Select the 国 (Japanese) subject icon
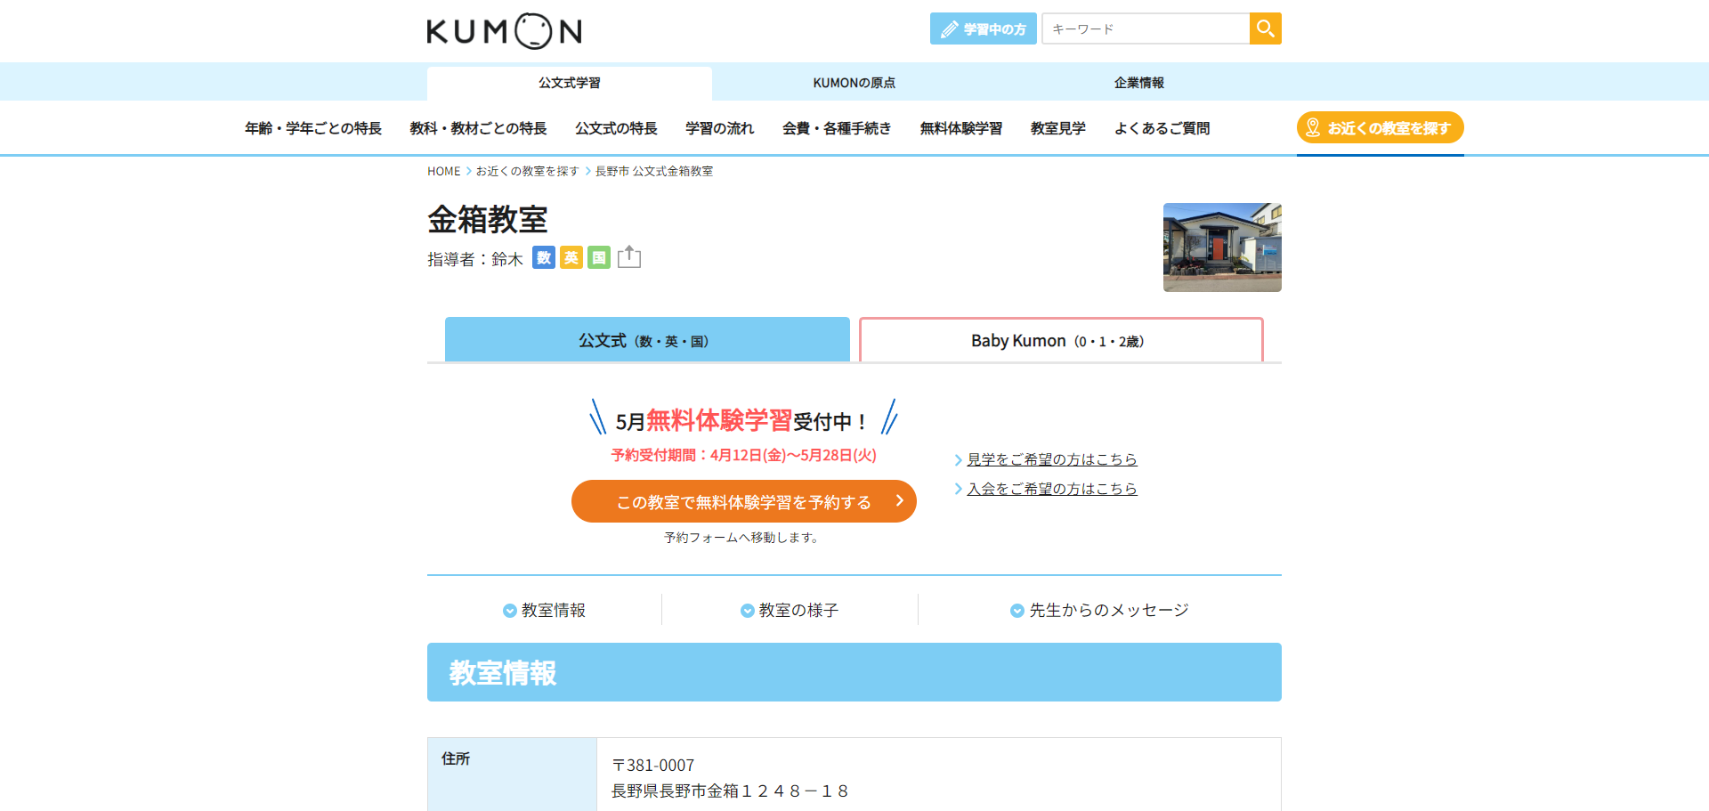This screenshot has height=811, width=1709. pos(598,258)
